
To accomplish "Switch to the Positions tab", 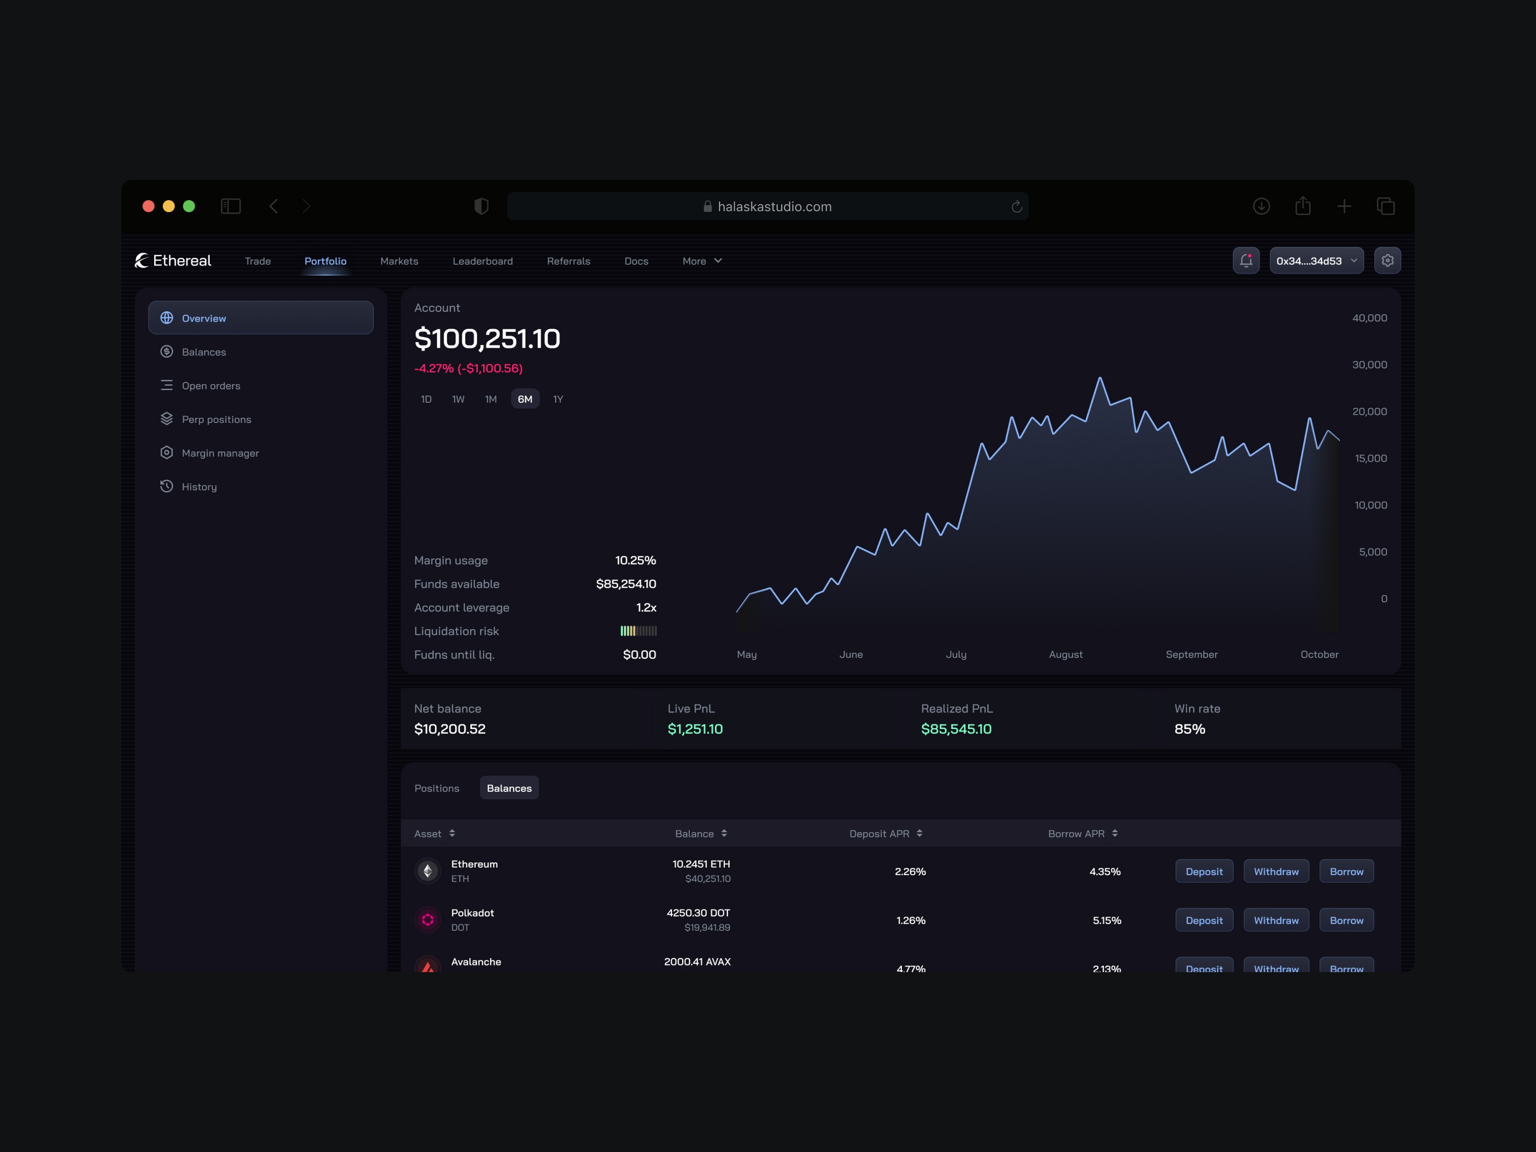I will click(x=437, y=788).
